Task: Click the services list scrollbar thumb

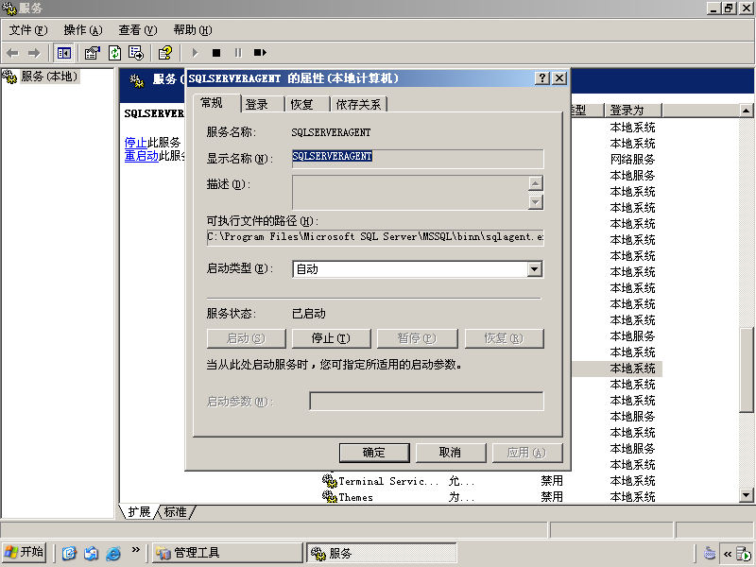Action: point(746,369)
